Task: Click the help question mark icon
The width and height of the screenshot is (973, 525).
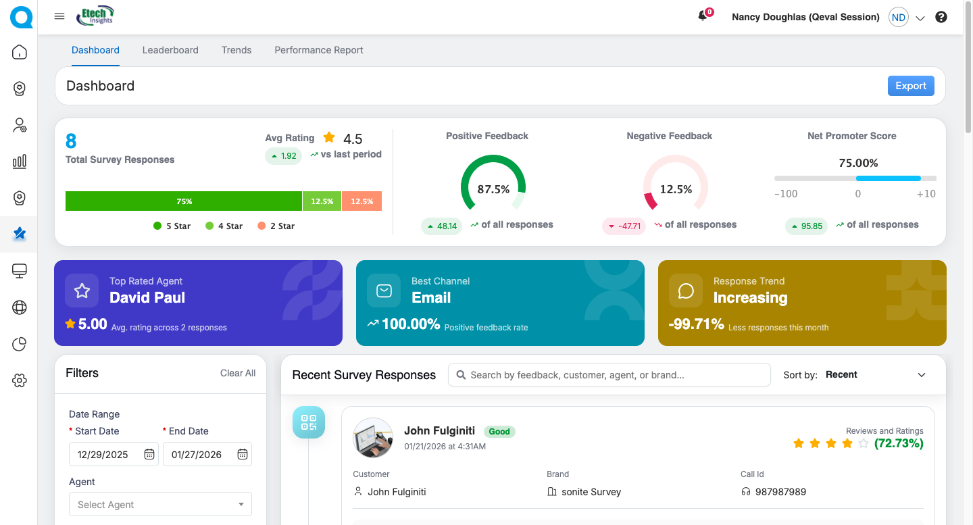Action: pos(941,18)
